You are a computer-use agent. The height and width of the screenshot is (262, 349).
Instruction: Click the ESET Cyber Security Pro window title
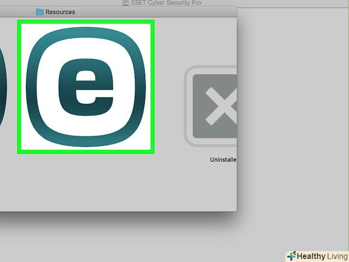[166, 3]
